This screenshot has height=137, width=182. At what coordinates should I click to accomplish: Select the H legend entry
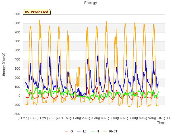(95, 131)
